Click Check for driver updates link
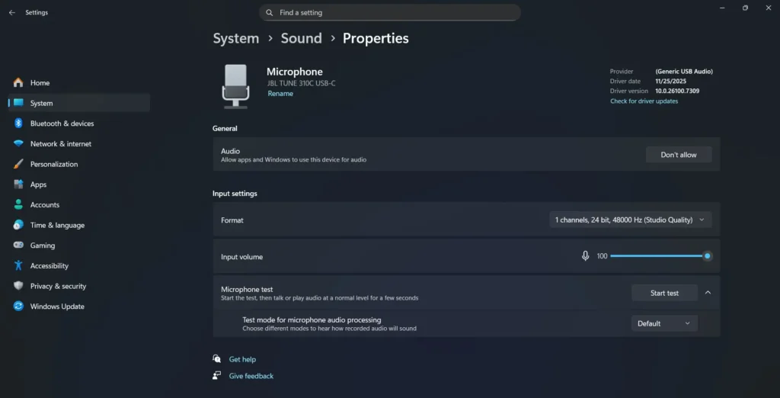Image resolution: width=780 pixels, height=398 pixels. point(644,101)
